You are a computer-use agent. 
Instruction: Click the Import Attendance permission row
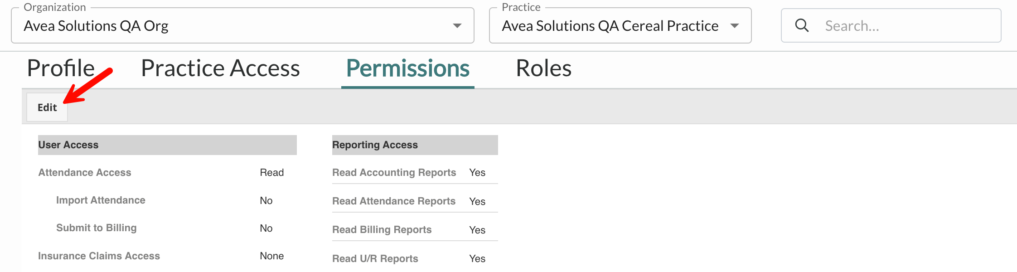[101, 200]
